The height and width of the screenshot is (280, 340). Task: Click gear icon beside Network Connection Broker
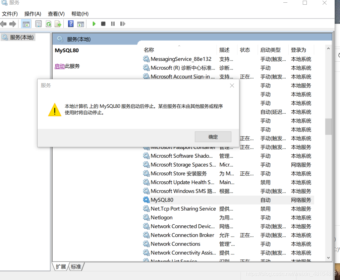tap(147, 235)
